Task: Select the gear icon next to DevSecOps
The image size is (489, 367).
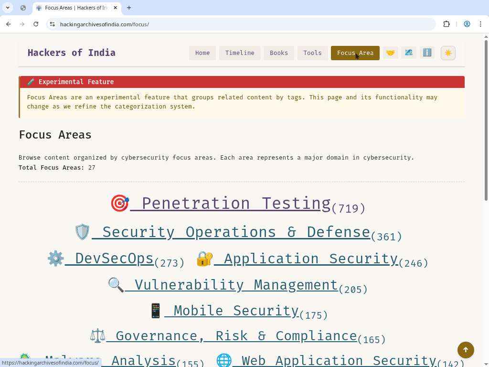Action: pos(55,258)
